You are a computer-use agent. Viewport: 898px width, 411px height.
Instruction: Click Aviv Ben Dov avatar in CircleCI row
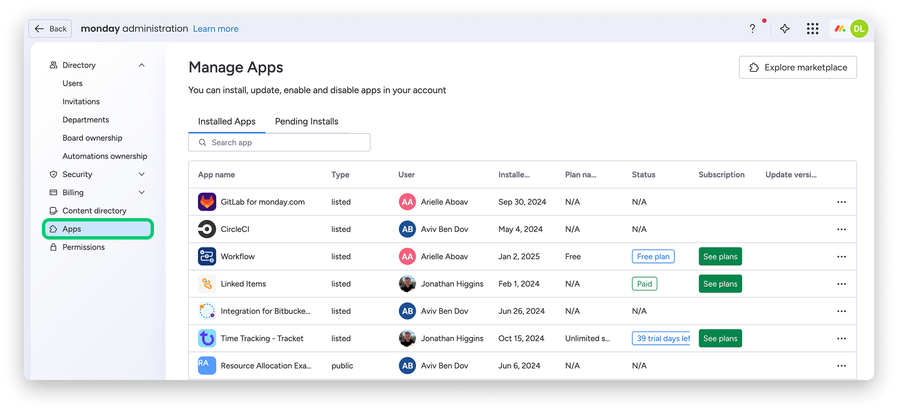point(408,229)
